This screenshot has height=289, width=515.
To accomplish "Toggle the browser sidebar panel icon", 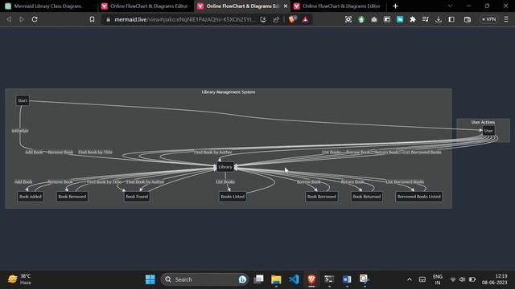I will coord(451,19).
